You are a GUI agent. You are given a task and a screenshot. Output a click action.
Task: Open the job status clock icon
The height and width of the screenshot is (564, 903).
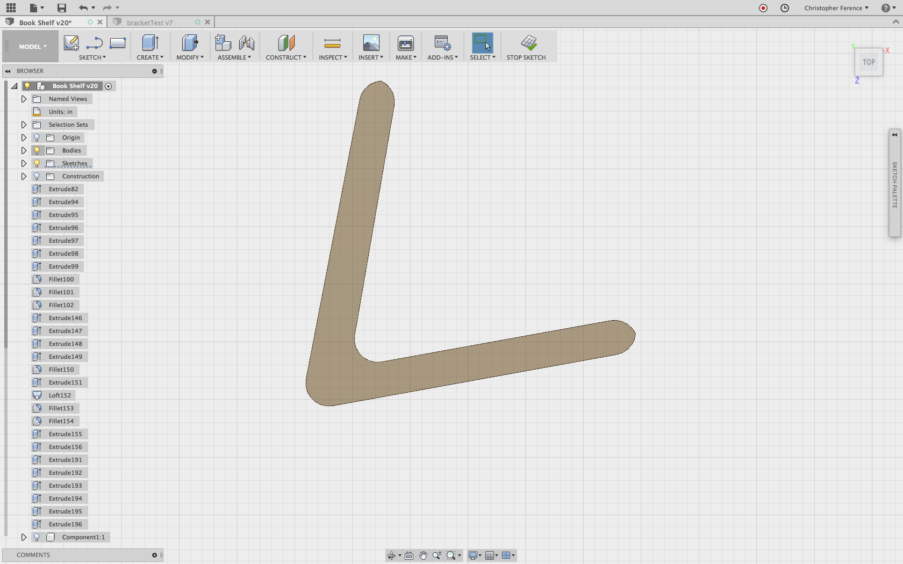click(x=785, y=8)
